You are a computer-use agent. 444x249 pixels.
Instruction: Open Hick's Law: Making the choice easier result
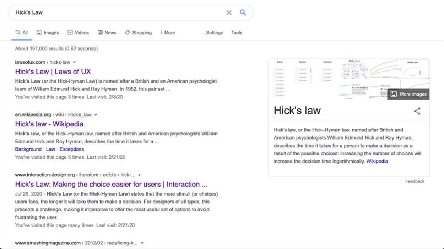(x=111, y=184)
